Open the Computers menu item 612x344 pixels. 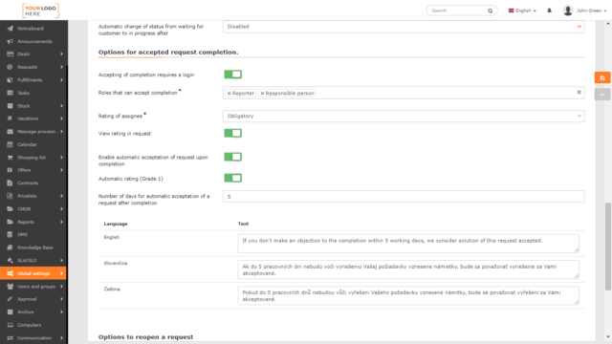click(x=33, y=325)
